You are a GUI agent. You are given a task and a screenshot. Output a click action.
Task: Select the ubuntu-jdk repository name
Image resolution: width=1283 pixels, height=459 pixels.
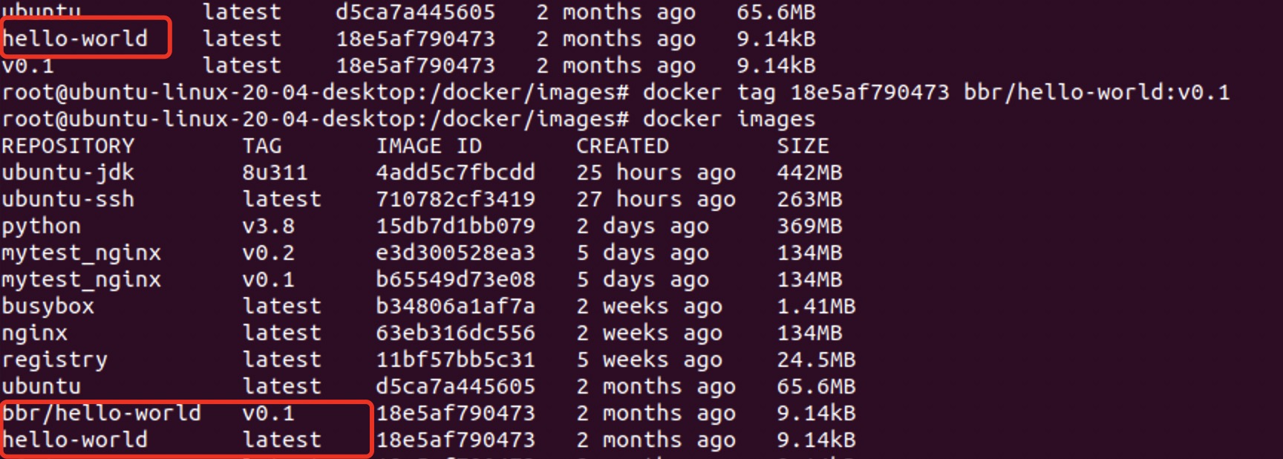point(68,173)
